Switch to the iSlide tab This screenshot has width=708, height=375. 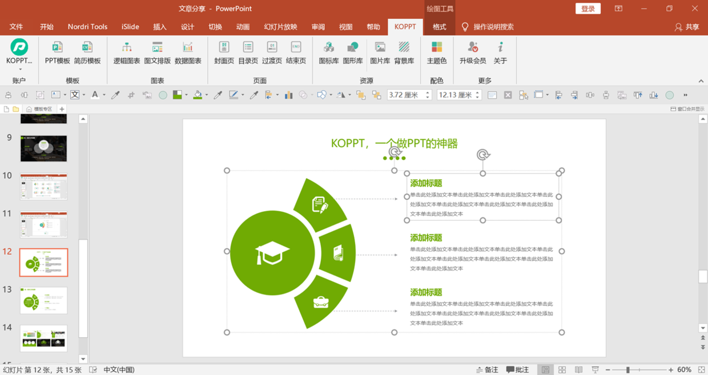130,27
